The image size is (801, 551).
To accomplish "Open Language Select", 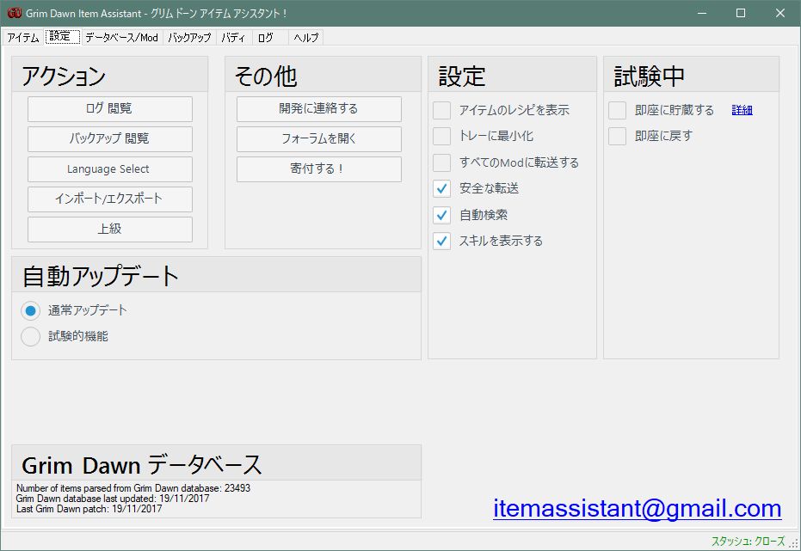I will coord(110,168).
